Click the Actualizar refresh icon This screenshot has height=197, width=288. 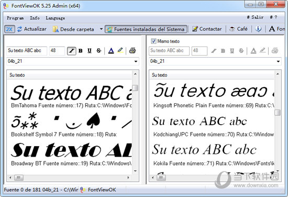(20, 29)
